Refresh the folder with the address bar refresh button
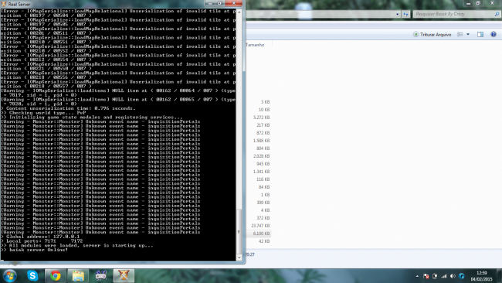 coord(406,14)
